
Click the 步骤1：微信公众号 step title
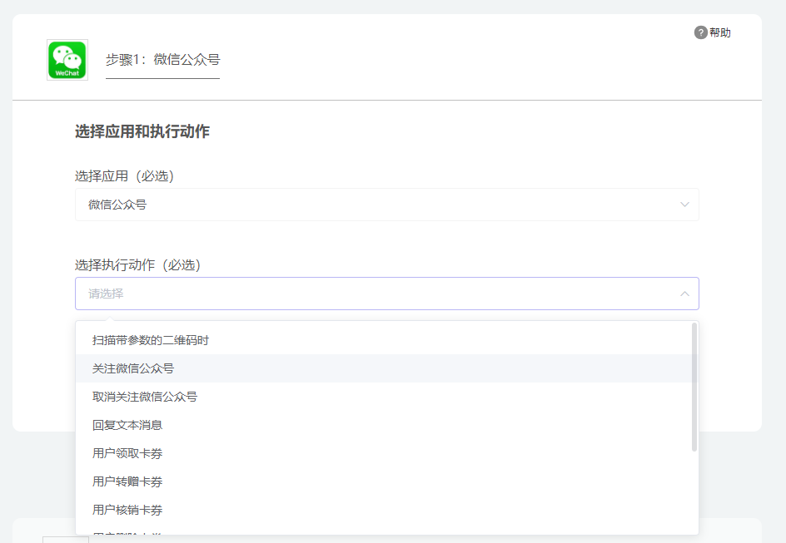162,60
